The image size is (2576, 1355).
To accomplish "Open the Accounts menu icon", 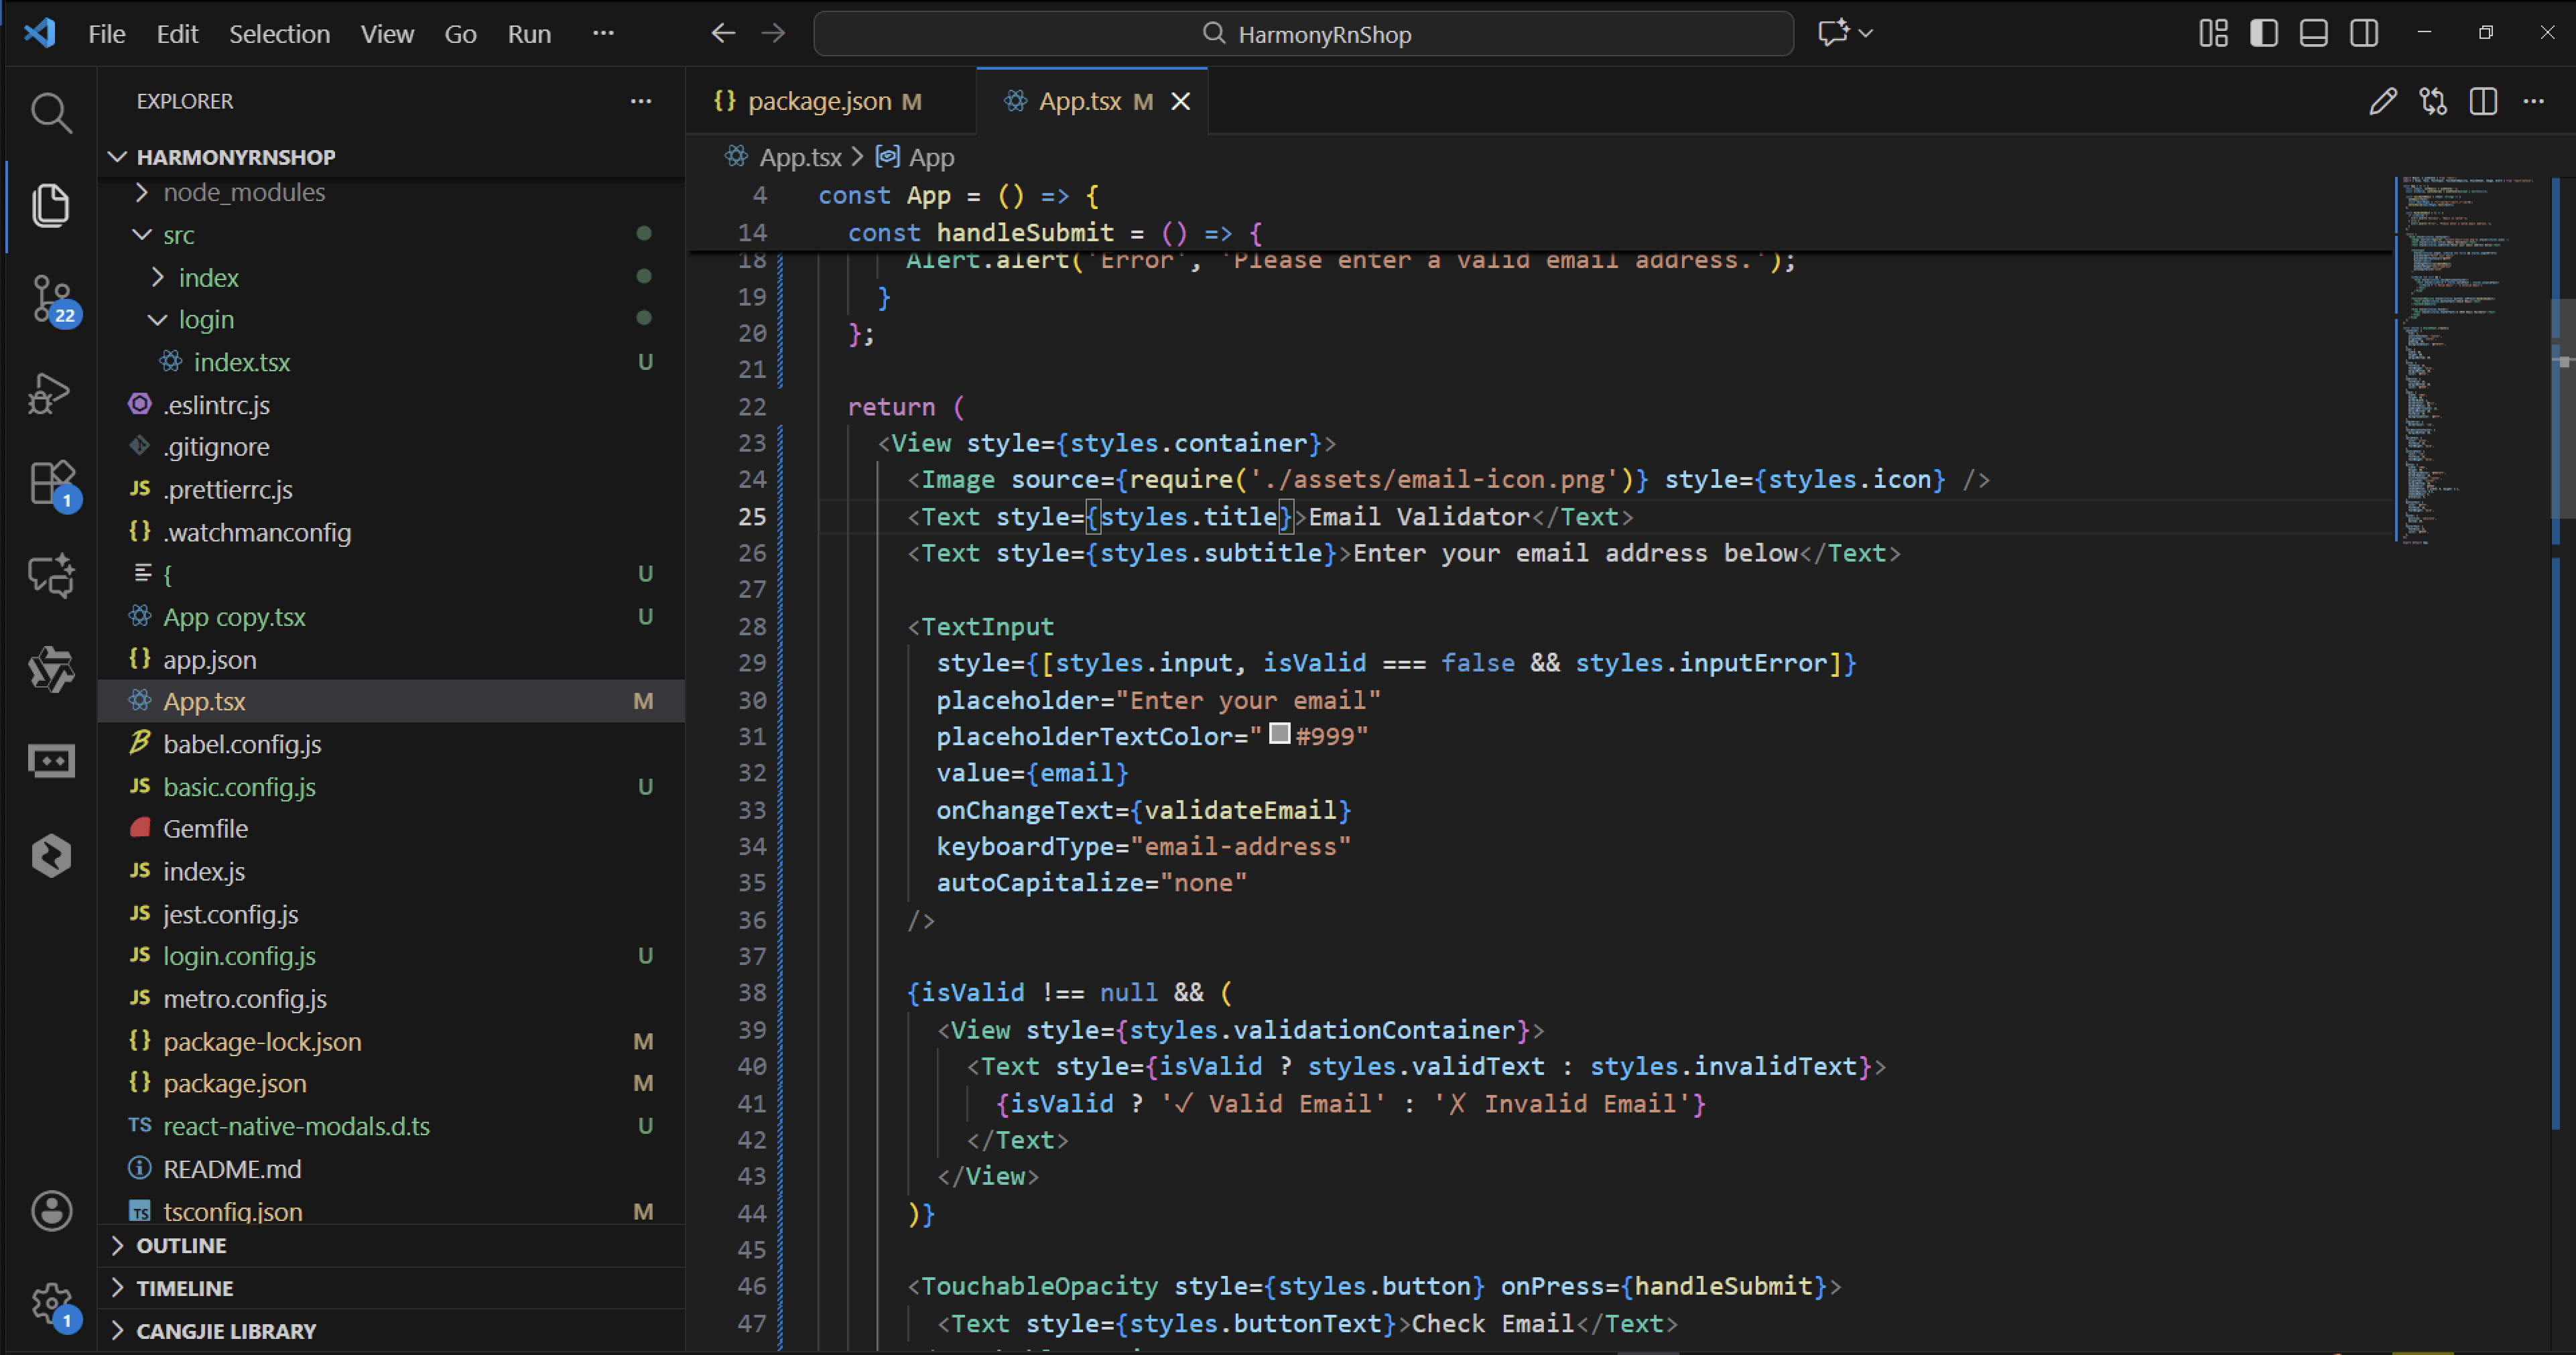I will point(51,1211).
